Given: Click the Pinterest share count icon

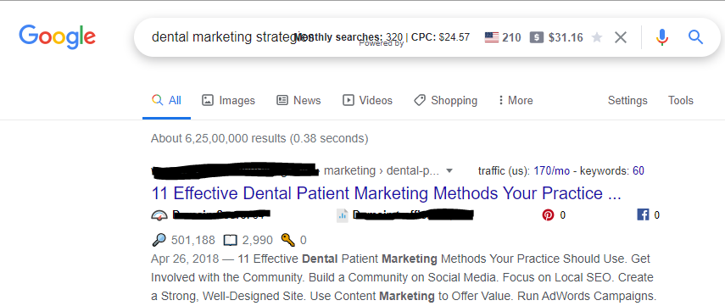Looking at the screenshot, I should tap(548, 215).
